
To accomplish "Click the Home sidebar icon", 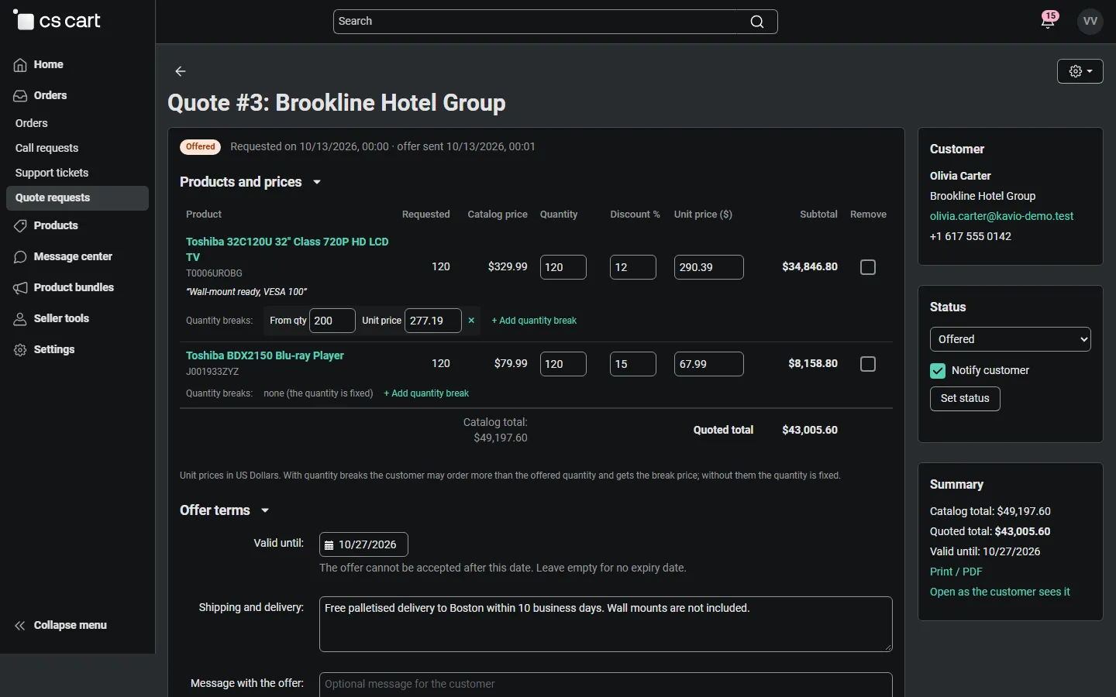I will point(20,65).
